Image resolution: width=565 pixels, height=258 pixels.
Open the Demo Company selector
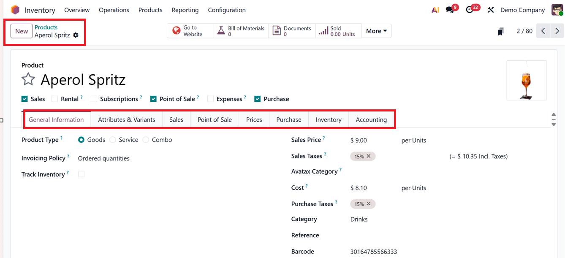(522, 9)
